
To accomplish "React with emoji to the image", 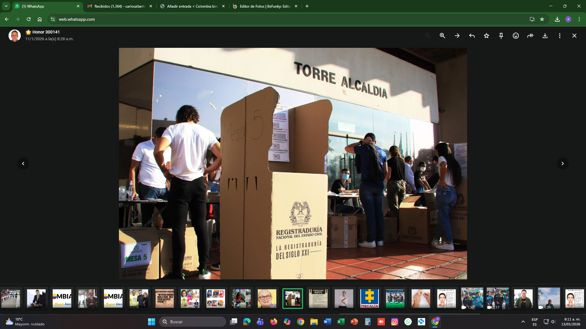I will 515,36.
